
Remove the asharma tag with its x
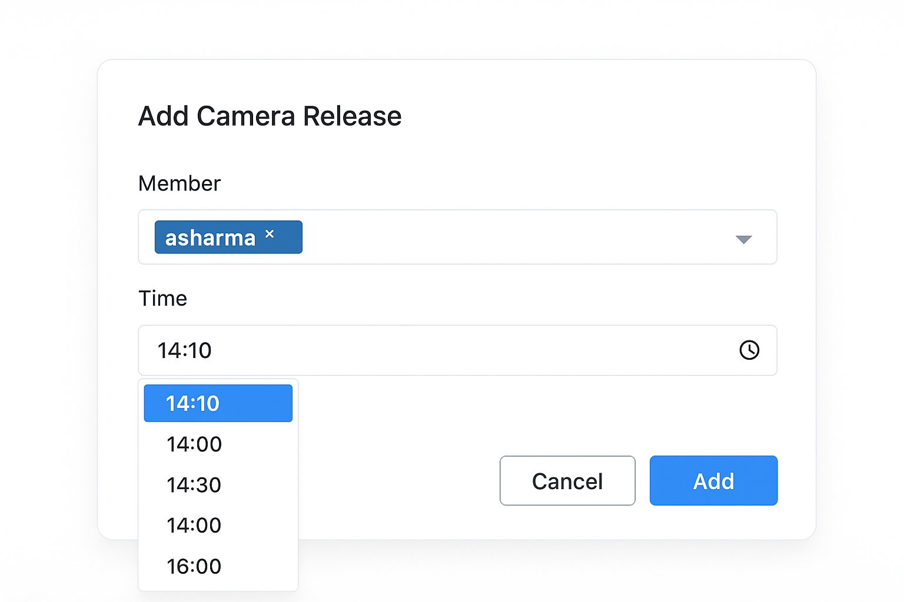(270, 234)
